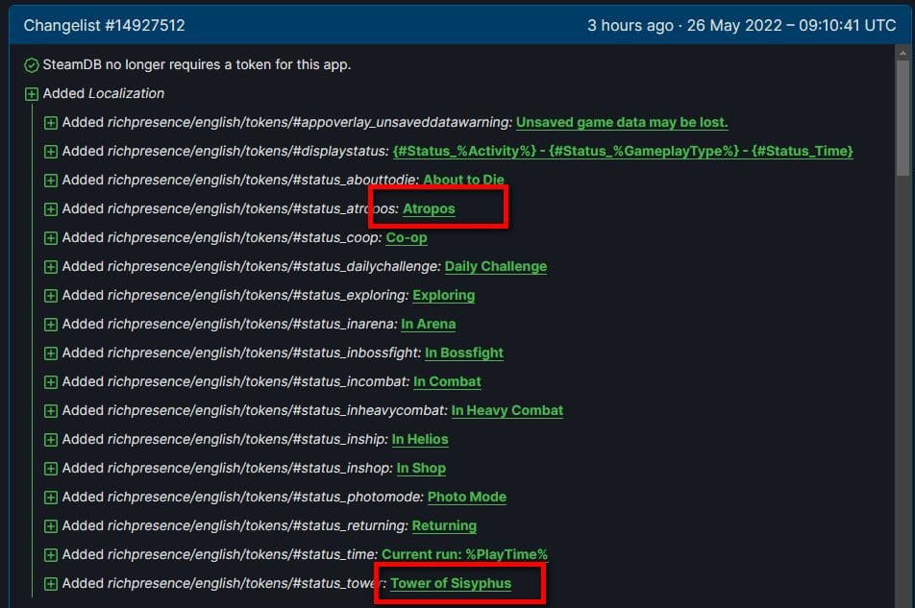The width and height of the screenshot is (915, 608).
Task: Click plus icon beside status_tower entry
Action: coord(51,584)
